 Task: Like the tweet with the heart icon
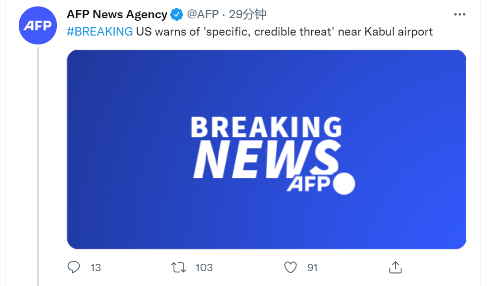pos(291,267)
